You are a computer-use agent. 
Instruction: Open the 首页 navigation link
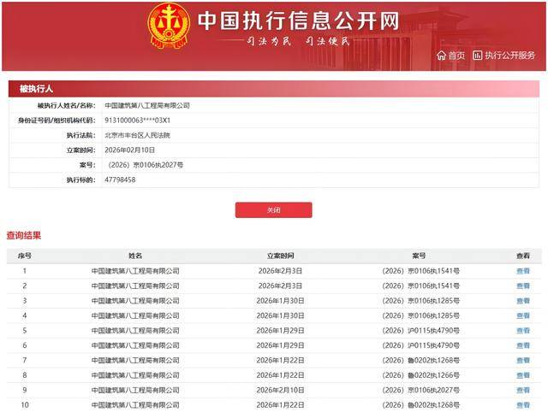pos(456,56)
